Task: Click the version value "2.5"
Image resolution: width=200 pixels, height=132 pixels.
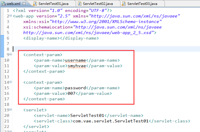Action: [64, 16]
